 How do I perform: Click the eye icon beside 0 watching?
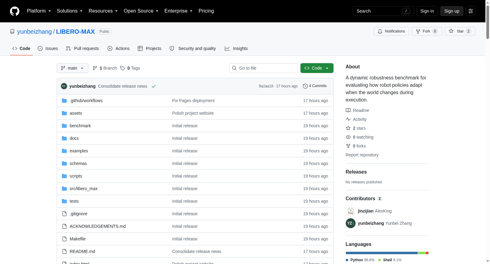[348, 137]
